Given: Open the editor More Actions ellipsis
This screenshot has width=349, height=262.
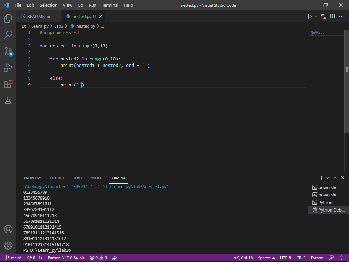Looking at the screenshot, I should pyautogui.click(x=341, y=16).
